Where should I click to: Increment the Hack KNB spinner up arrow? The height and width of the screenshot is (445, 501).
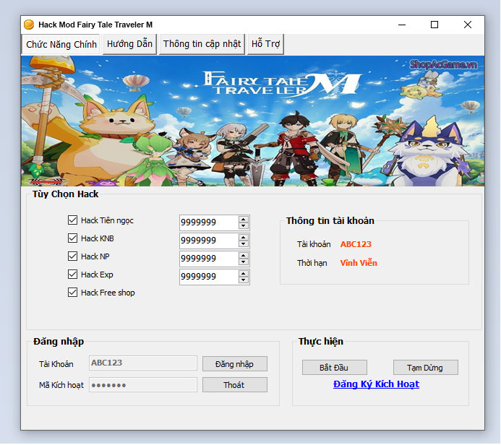coord(244,238)
